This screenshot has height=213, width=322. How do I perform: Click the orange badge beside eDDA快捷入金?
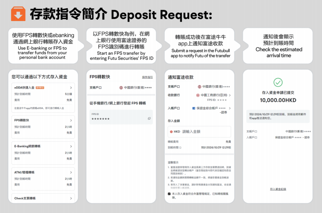pyautogui.click(x=40, y=88)
